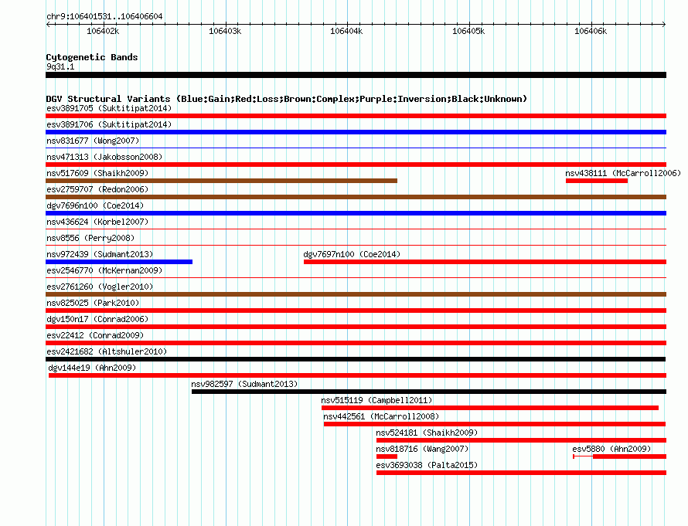
Task: Open the nsv972439 (Sudmant2013) label
Action: tap(100, 254)
